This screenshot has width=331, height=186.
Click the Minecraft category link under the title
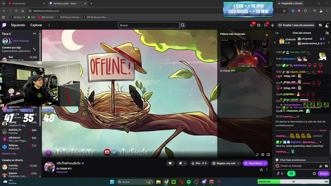(x=62, y=172)
